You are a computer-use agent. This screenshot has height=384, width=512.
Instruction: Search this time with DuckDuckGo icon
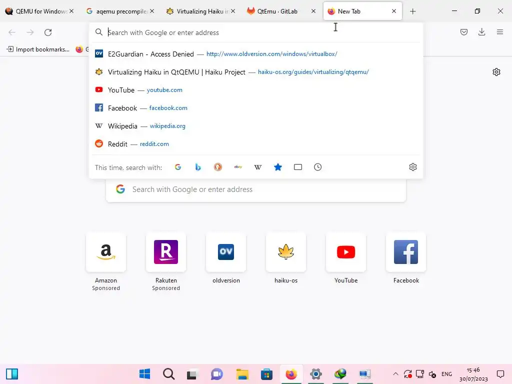point(218,167)
